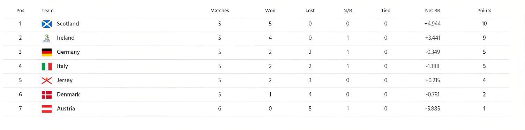Click the Lost column header
The height and width of the screenshot is (130, 525).
coord(310,10)
